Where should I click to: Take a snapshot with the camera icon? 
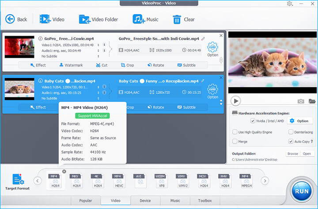point(301,101)
